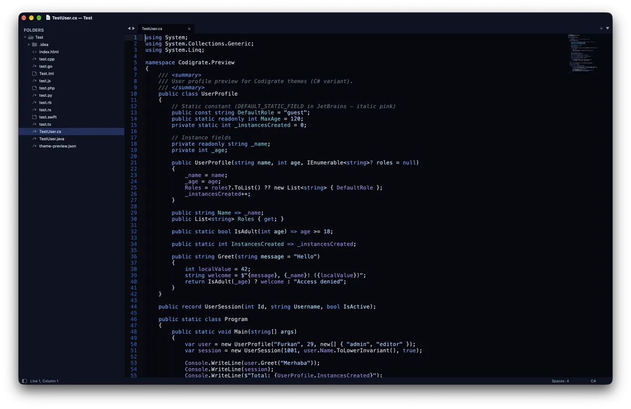Close the TestUser.cs tab
Viewport: 631px width, 409px height.
click(189, 29)
